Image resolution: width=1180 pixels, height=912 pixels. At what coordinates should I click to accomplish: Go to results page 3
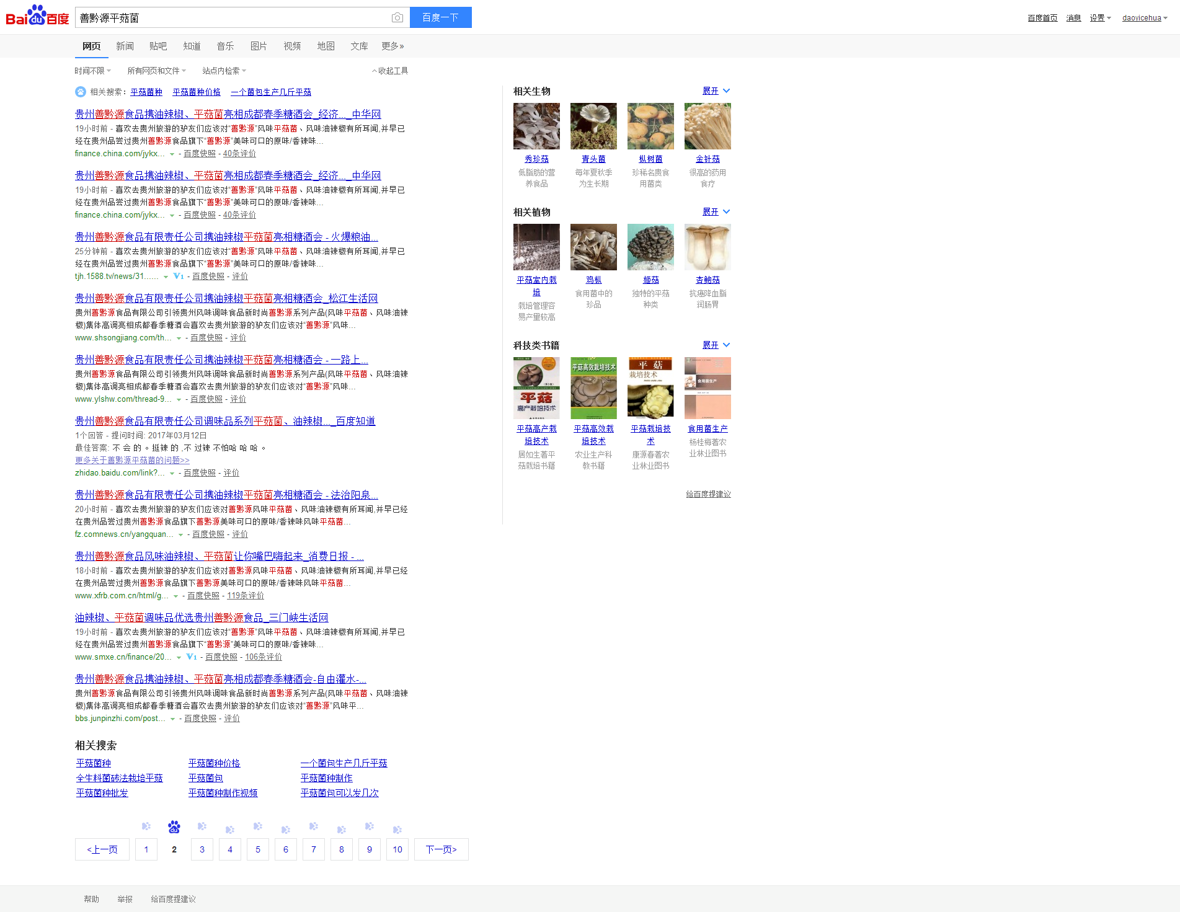click(202, 849)
